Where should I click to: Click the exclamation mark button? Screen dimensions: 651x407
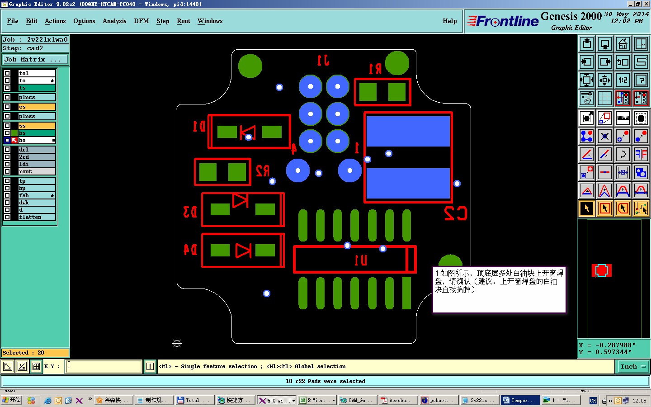(x=150, y=366)
